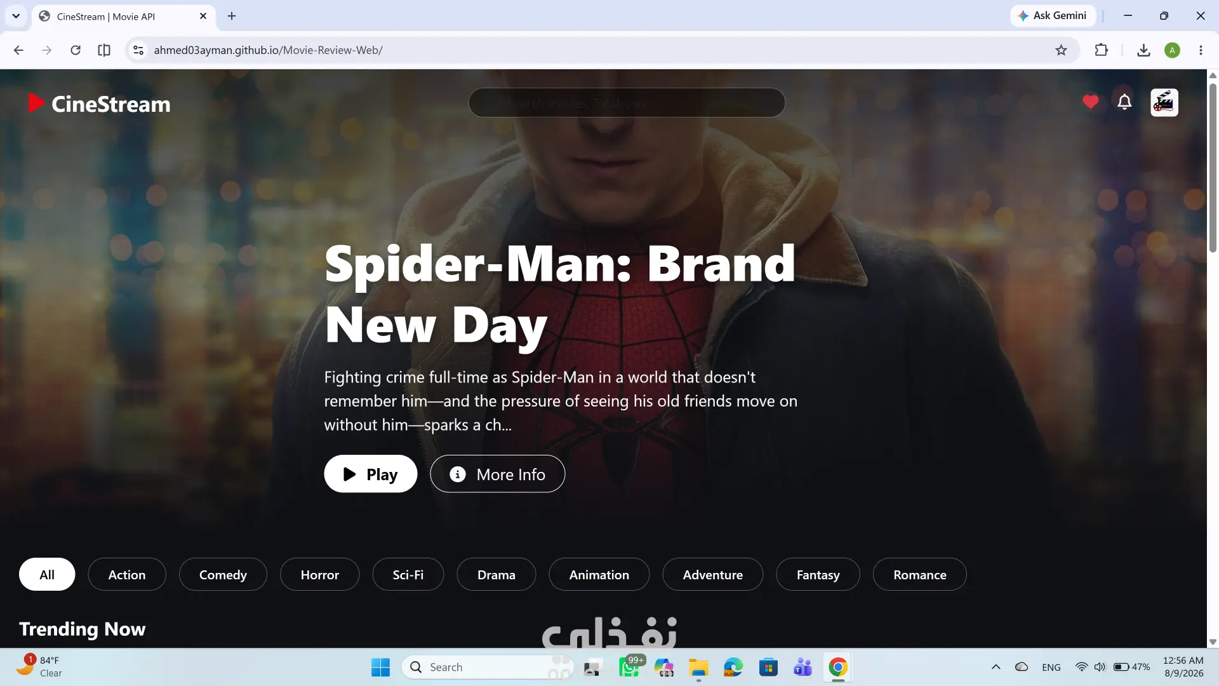The image size is (1219, 686).
Task: Click the Ask Gemini button
Action: (x=1053, y=16)
